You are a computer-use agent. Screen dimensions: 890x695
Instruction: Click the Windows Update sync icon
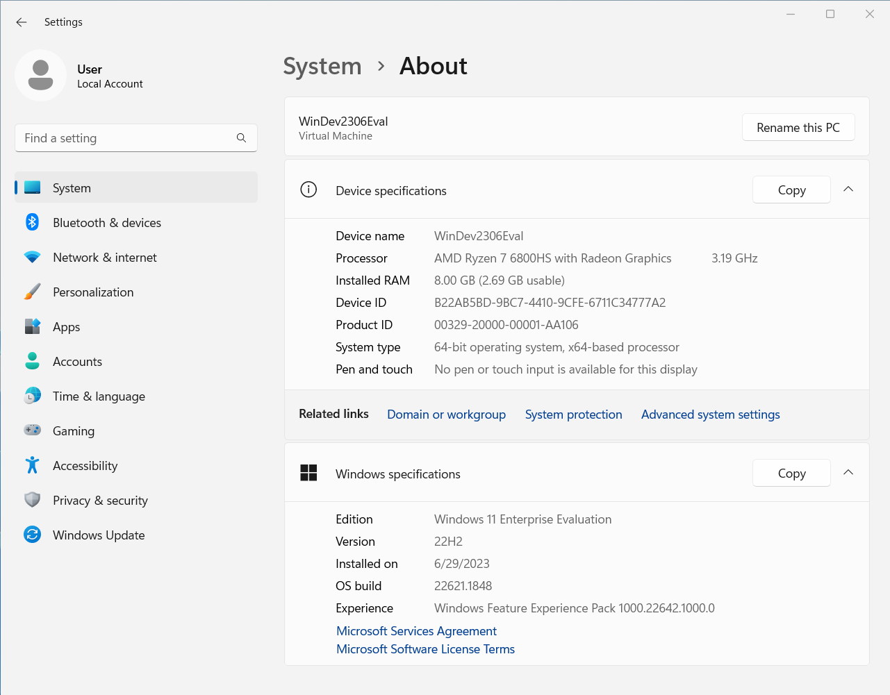coord(32,535)
